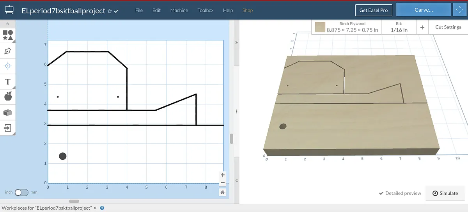The image size is (468, 212).
Task: Open the Bit 1/16 in selector
Action: pos(399,27)
